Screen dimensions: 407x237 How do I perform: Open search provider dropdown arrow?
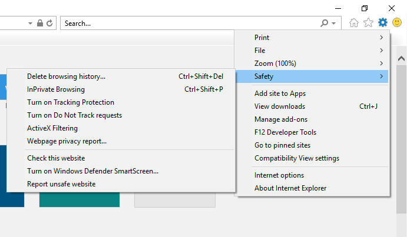[334, 24]
